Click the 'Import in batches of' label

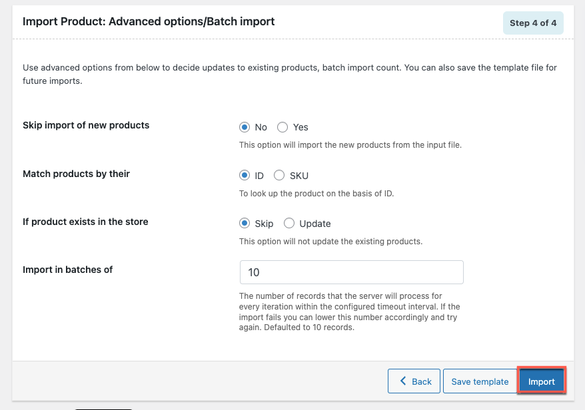(67, 270)
